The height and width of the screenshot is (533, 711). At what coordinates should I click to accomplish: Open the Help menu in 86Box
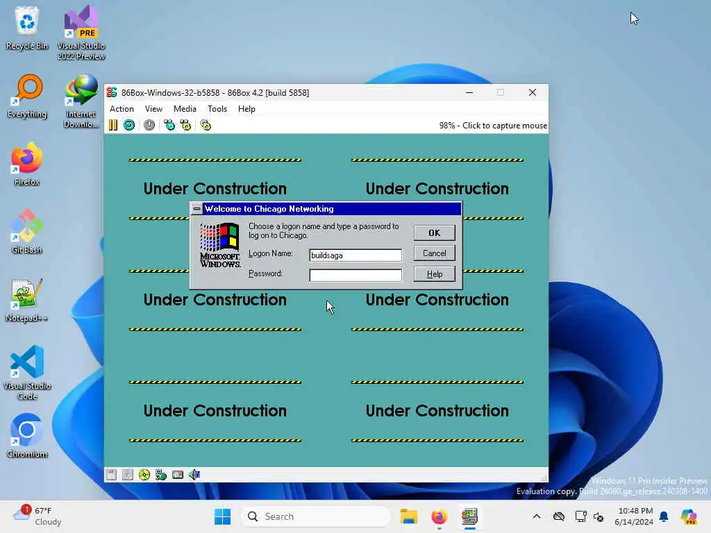pos(246,109)
